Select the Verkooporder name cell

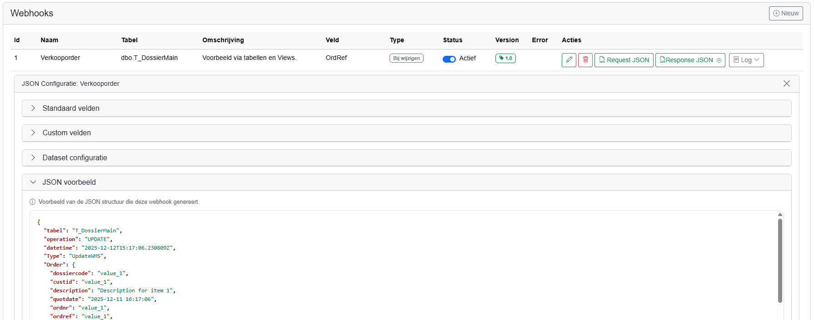60,58
